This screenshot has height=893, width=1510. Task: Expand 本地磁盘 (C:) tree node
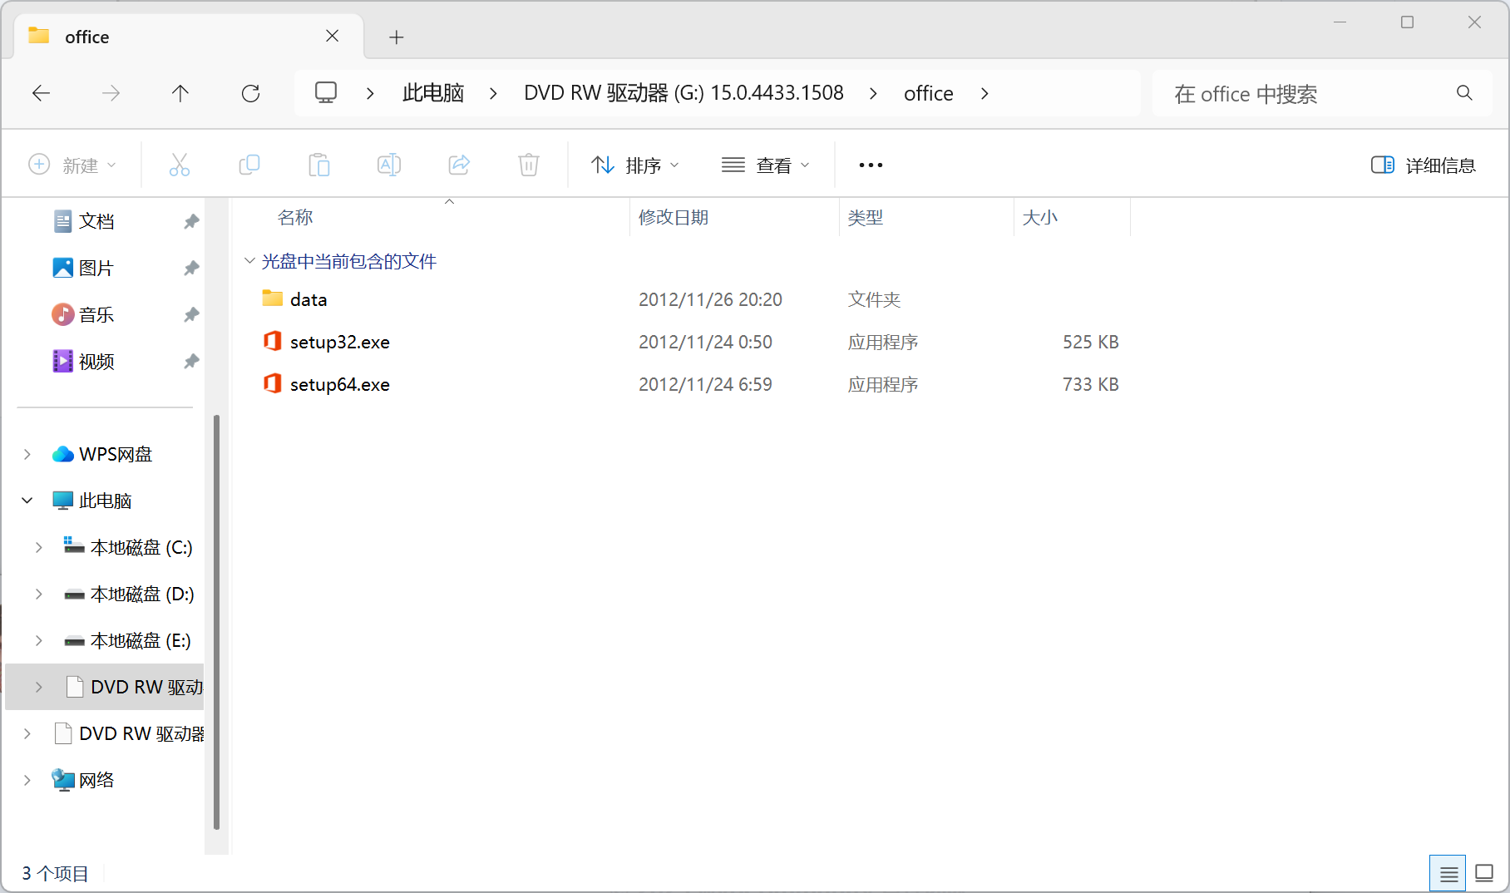[x=39, y=547]
